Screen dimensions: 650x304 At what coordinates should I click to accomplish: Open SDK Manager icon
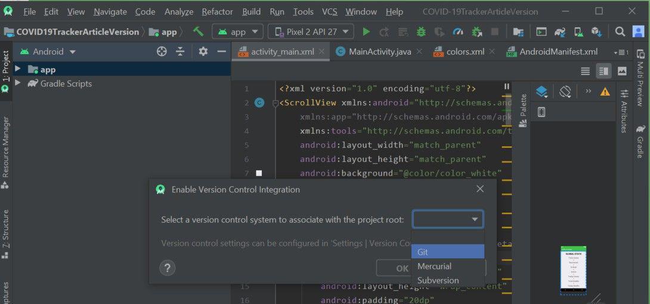(x=596, y=32)
